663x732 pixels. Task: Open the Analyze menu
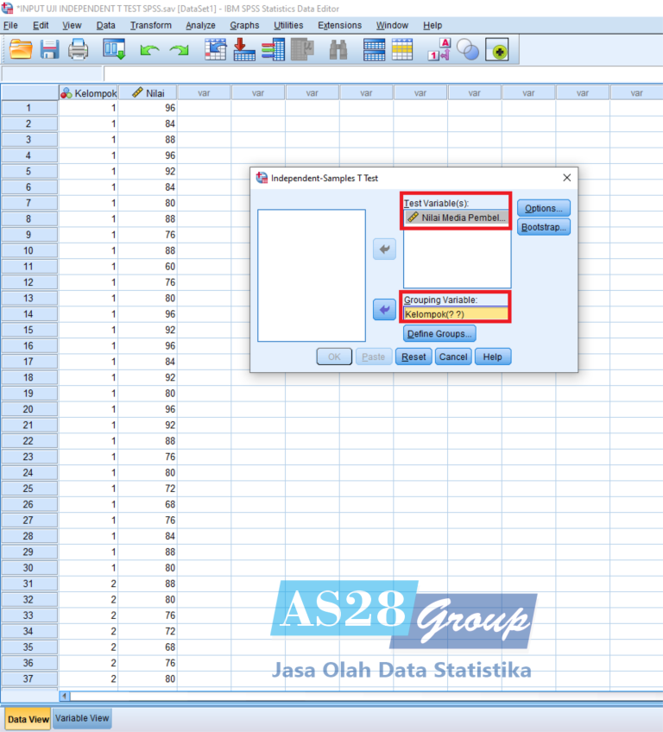200,25
